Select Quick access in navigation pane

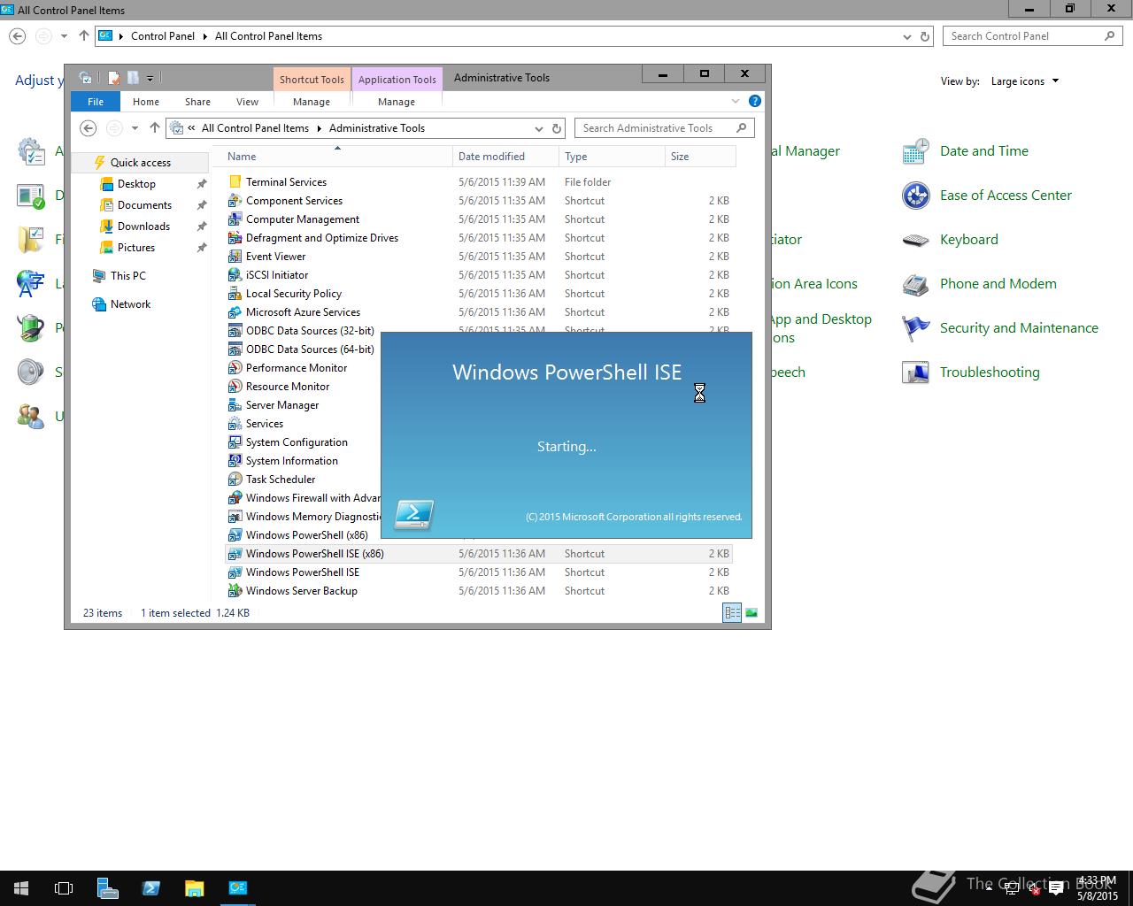coord(141,163)
